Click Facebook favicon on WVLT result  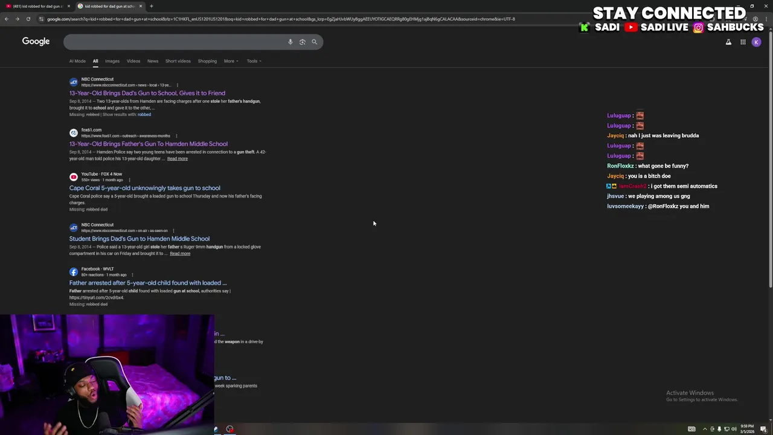pyautogui.click(x=74, y=272)
